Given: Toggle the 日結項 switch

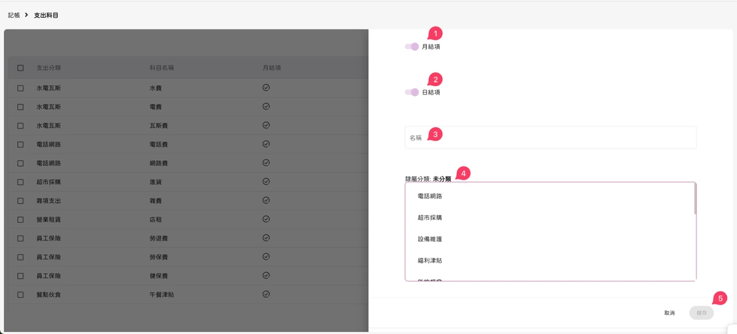Looking at the screenshot, I should (411, 92).
